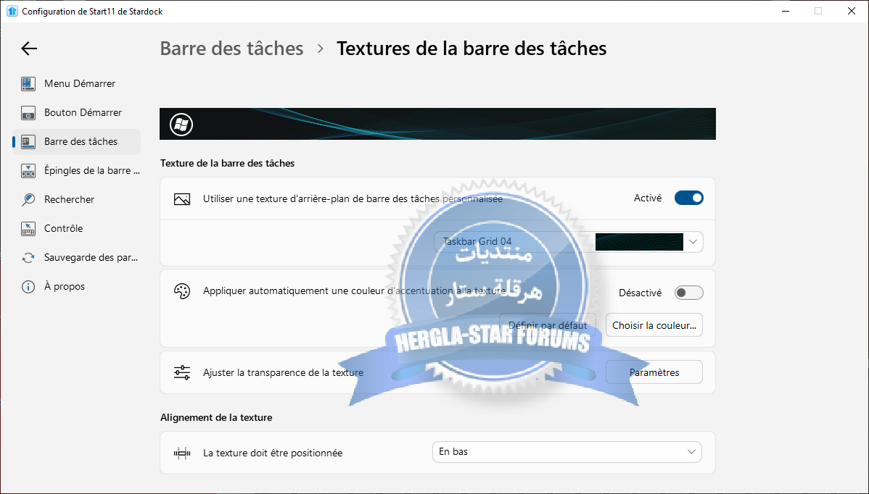Image resolution: width=869 pixels, height=494 pixels.
Task: Click the sliders icon for transparency
Action: tap(182, 372)
